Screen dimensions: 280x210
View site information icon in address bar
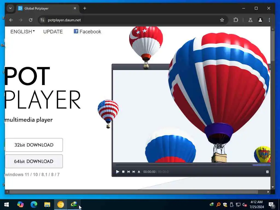click(42, 20)
